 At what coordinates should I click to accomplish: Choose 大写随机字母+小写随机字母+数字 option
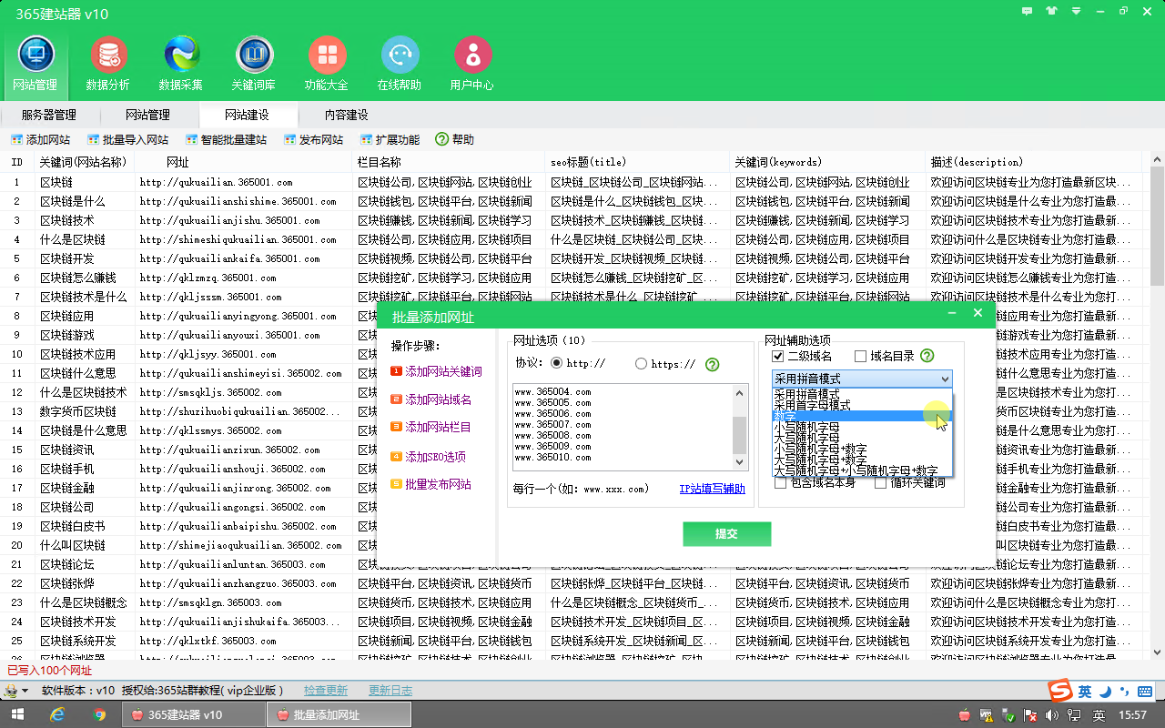(862, 470)
